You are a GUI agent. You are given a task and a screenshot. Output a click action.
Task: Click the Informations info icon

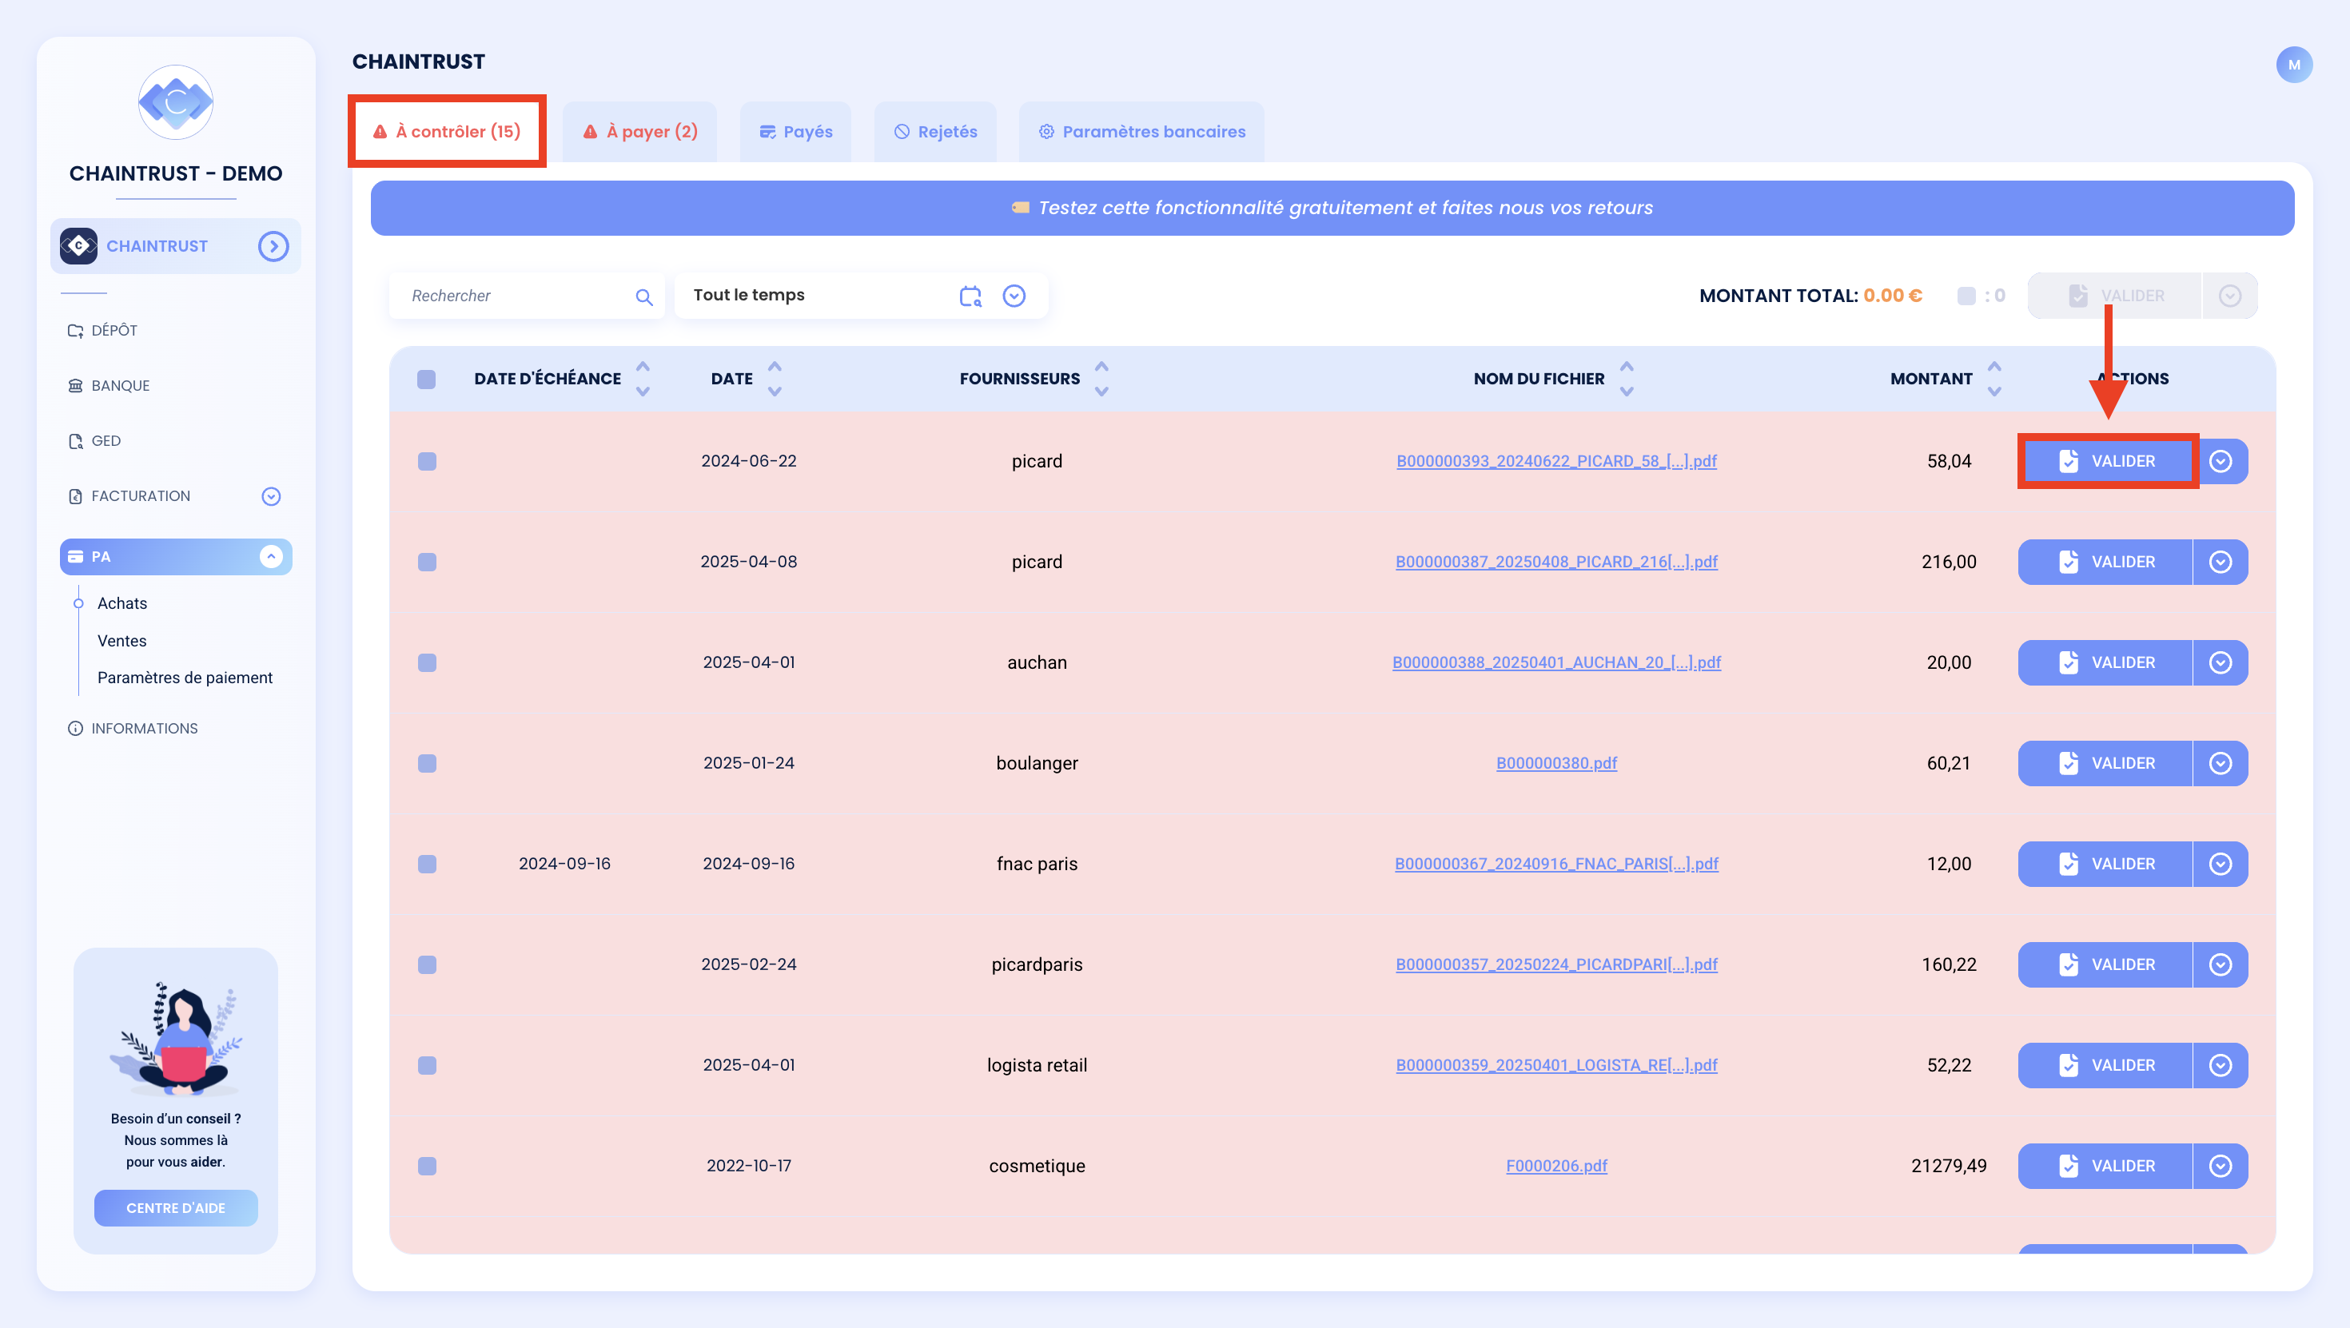(x=76, y=729)
